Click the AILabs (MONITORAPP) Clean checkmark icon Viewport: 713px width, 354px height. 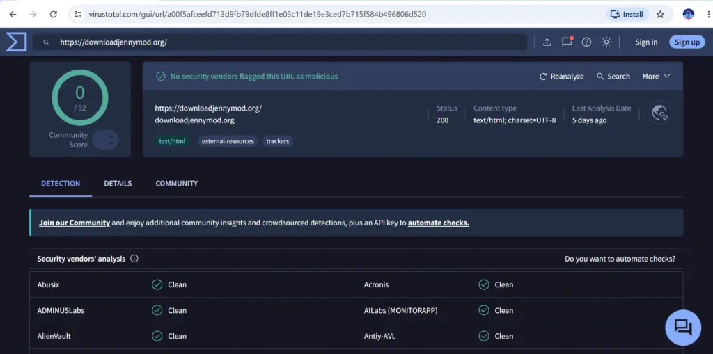pyautogui.click(x=484, y=310)
